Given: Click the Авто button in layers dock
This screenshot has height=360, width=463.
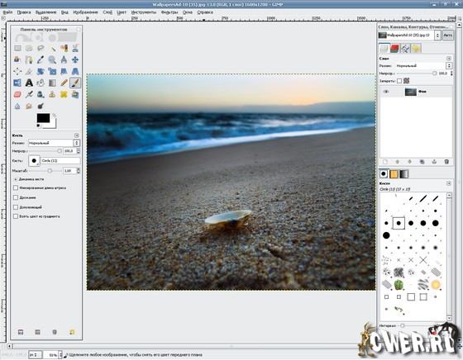Looking at the screenshot, I should (447, 35).
